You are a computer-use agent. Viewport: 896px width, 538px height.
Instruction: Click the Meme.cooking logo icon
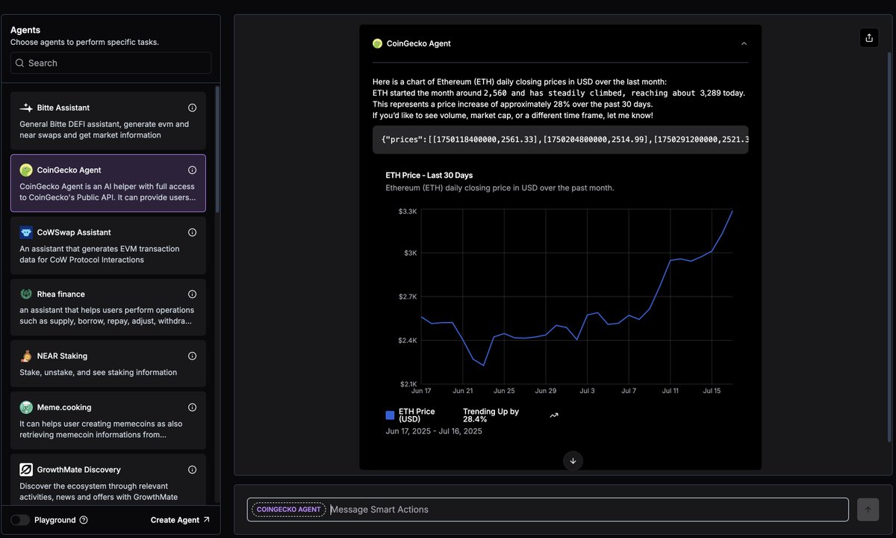[26, 407]
